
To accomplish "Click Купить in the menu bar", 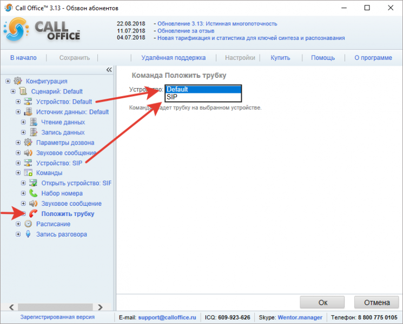I will coord(280,58).
